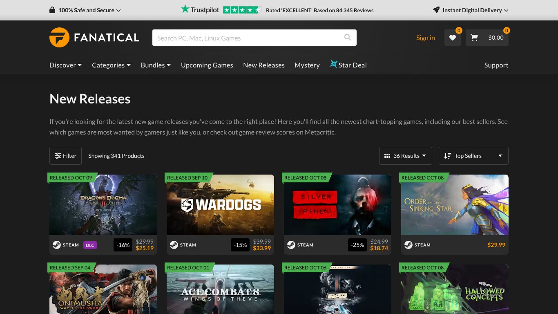The image size is (558, 314).
Task: Open the 36 Results dropdown
Action: tap(406, 156)
